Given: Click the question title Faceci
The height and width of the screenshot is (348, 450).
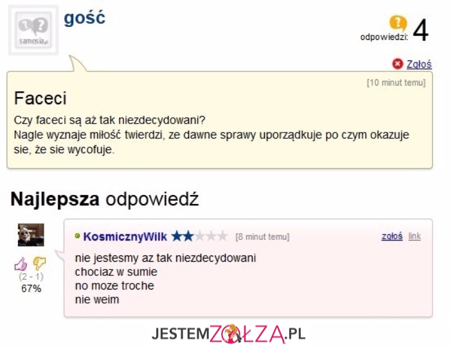Looking at the screenshot, I should point(40,98).
